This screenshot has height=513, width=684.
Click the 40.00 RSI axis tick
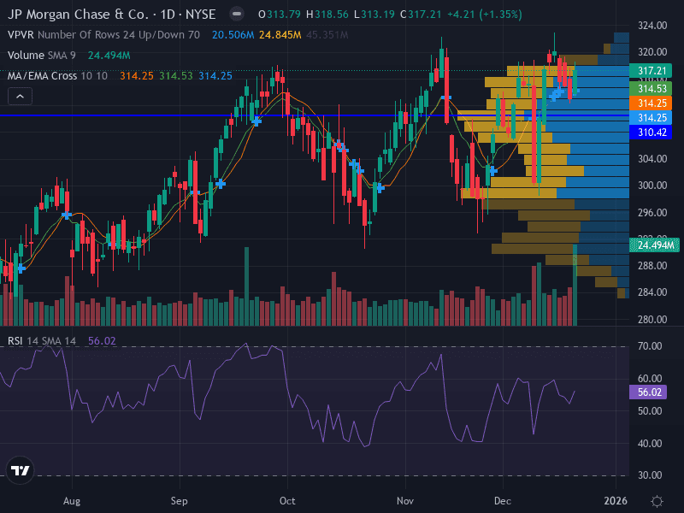(x=650, y=443)
